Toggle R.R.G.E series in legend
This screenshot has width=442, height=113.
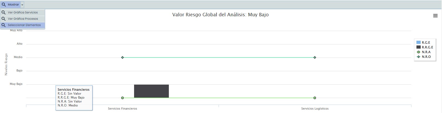(427, 47)
